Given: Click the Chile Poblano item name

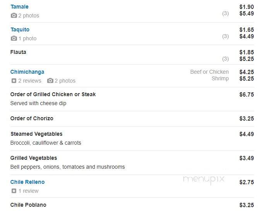Looking at the screenshot, I should pyautogui.click(x=28, y=205).
